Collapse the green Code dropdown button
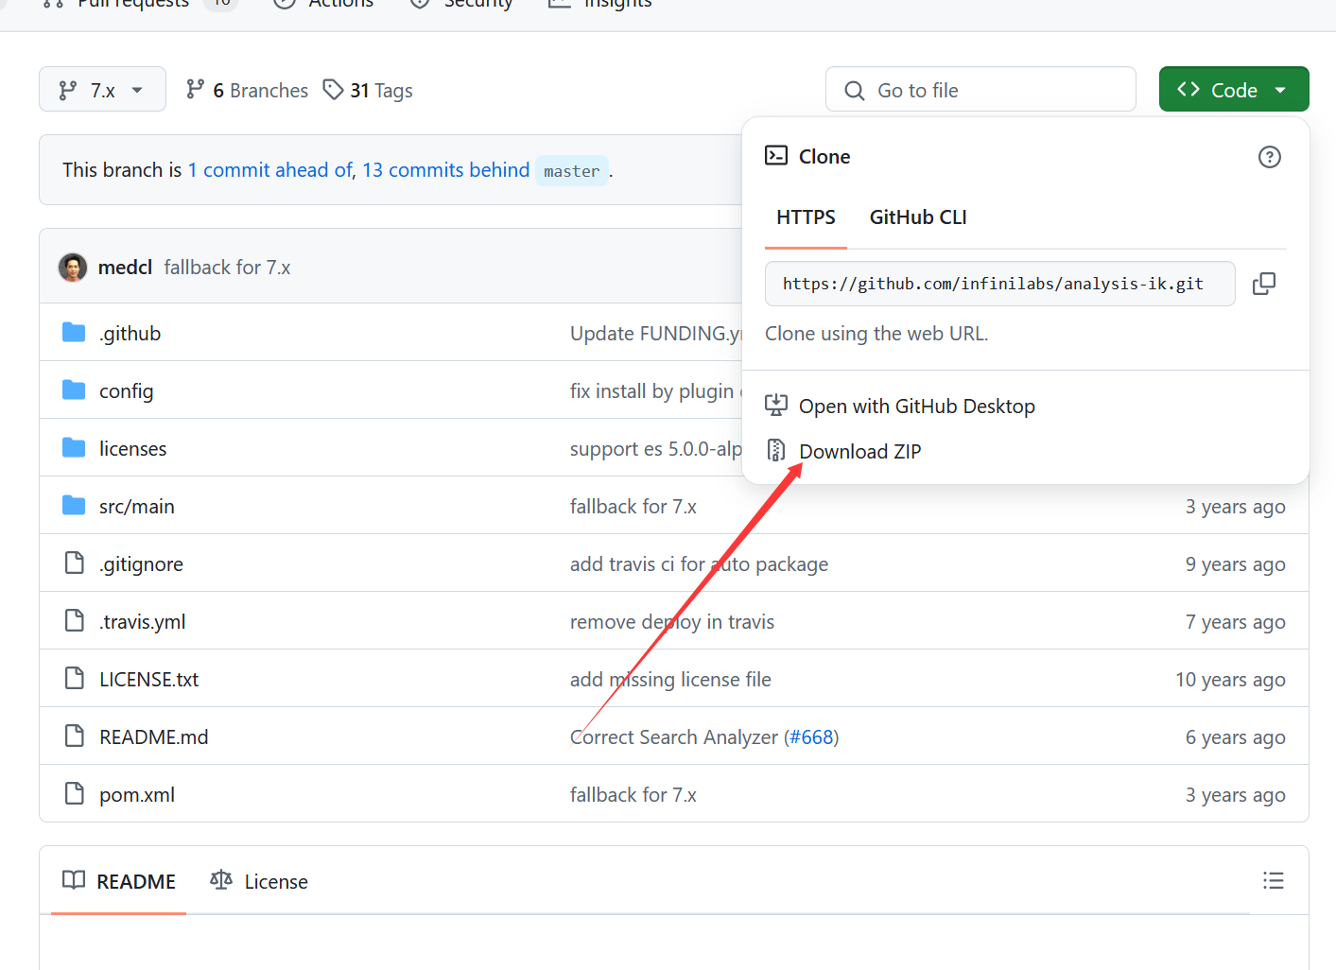The width and height of the screenshot is (1336, 970). (x=1234, y=90)
